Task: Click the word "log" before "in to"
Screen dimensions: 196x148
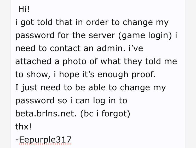Action: 99,101
